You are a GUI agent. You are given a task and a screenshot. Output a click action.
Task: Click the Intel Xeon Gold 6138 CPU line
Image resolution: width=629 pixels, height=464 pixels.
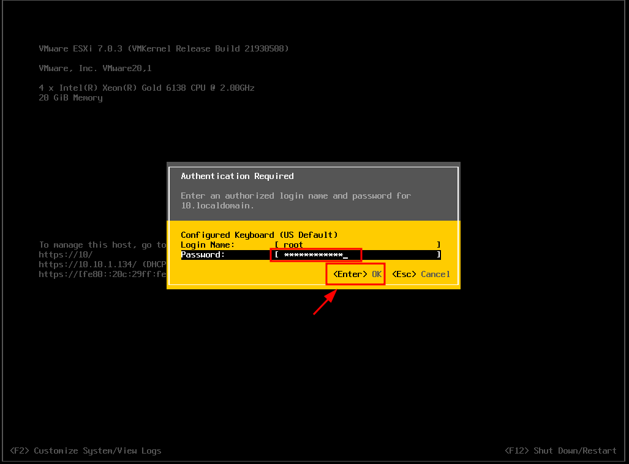(146, 88)
